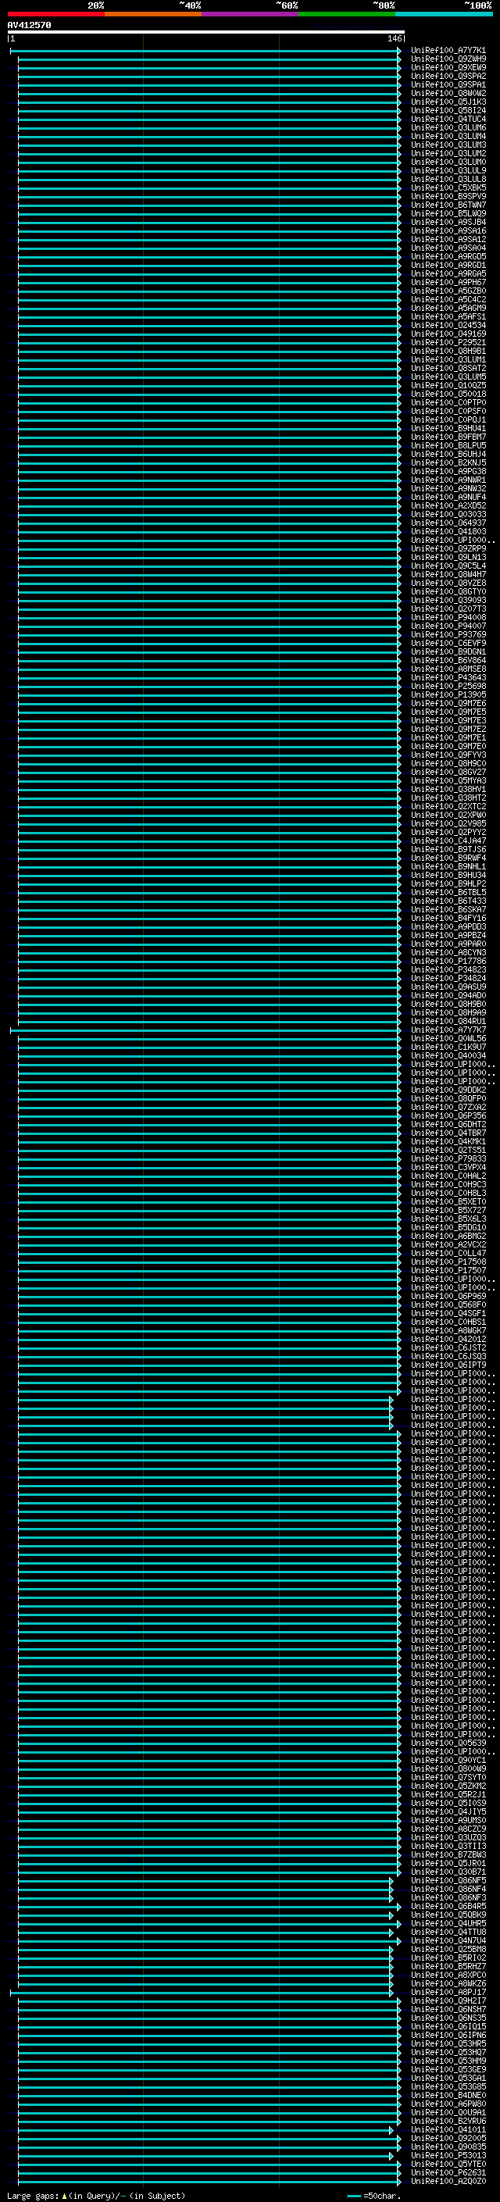Select the UniRef100_A8PJ17 label
Image resolution: width=500 pixels, height=2202 pixels.
click(448, 1993)
